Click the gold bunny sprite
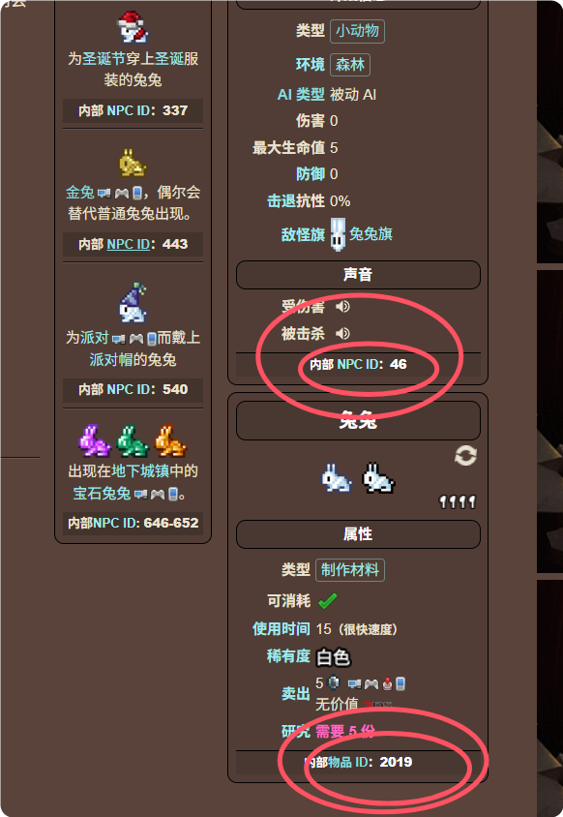The image size is (563, 817). (133, 163)
